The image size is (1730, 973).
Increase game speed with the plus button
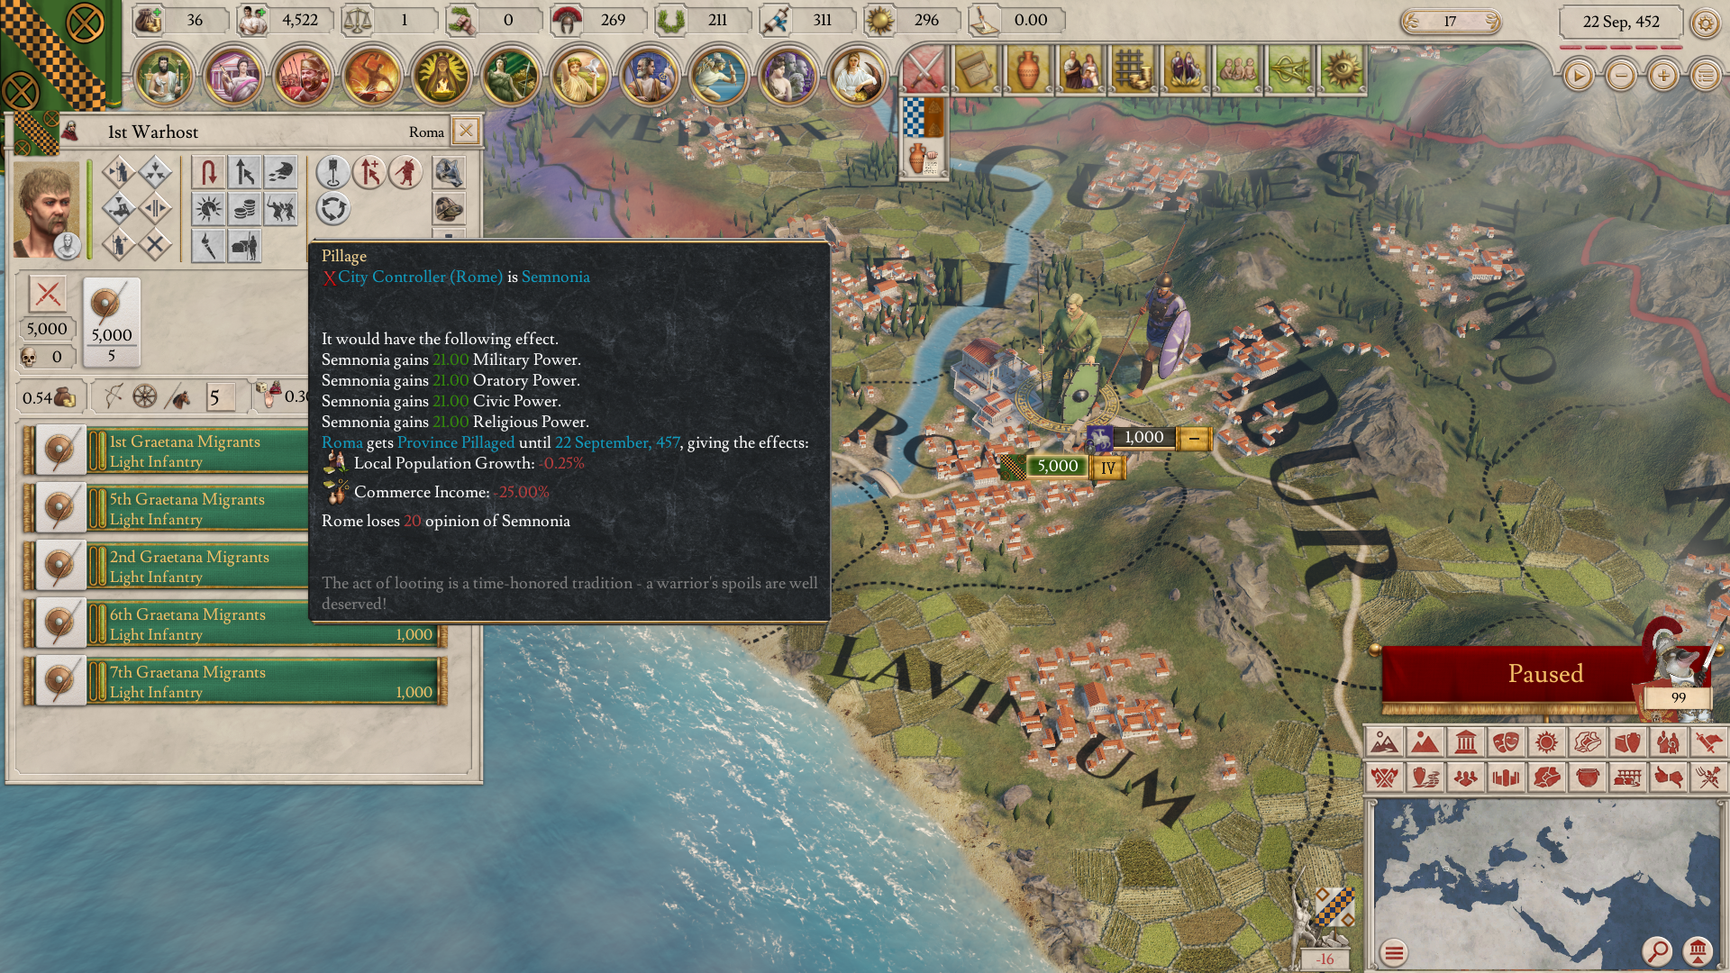click(1663, 76)
